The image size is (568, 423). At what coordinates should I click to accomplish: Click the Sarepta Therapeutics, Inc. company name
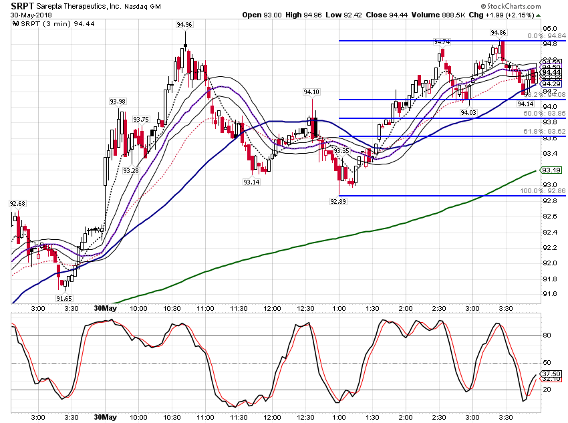79,6
